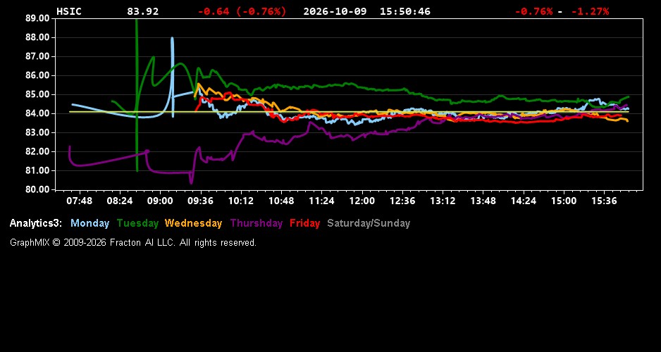Click the 08:24 time axis label
Image resolution: width=661 pixels, height=352 pixels.
pyautogui.click(x=120, y=201)
